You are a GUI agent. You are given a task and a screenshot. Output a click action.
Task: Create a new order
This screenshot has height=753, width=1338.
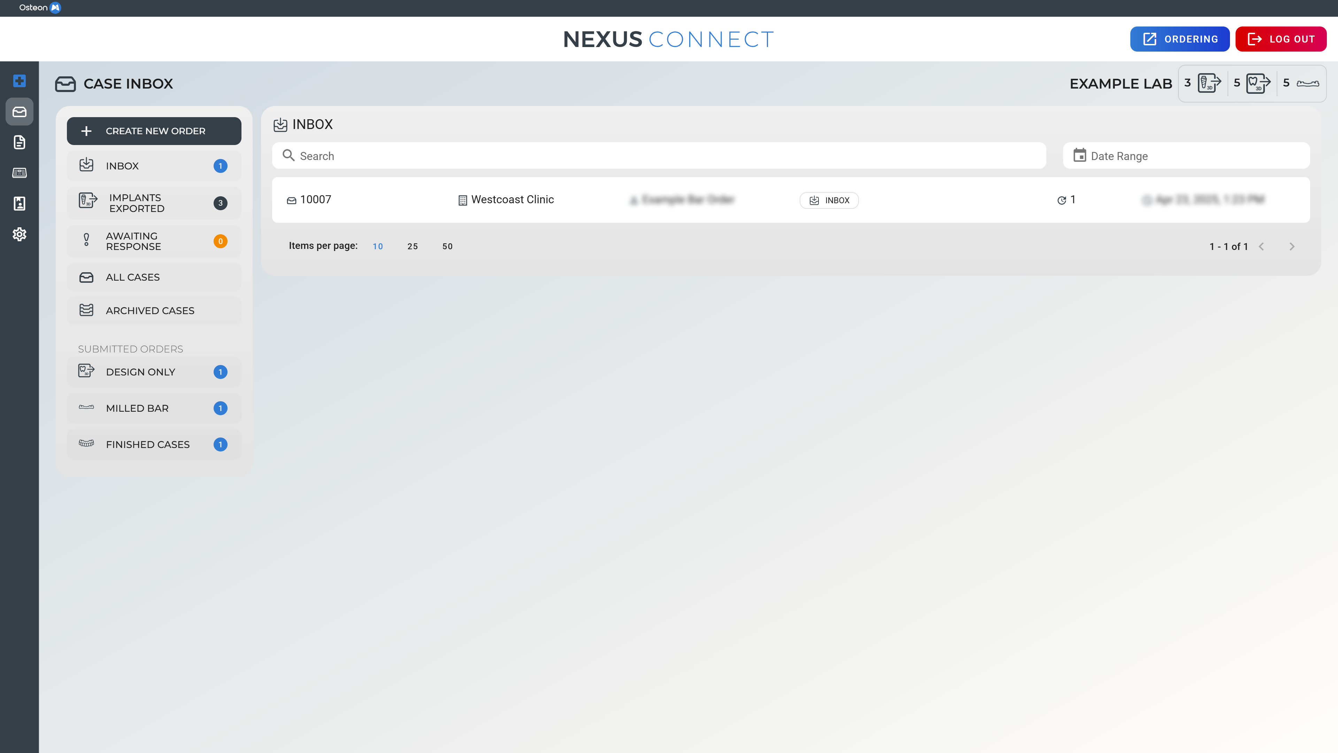click(154, 131)
